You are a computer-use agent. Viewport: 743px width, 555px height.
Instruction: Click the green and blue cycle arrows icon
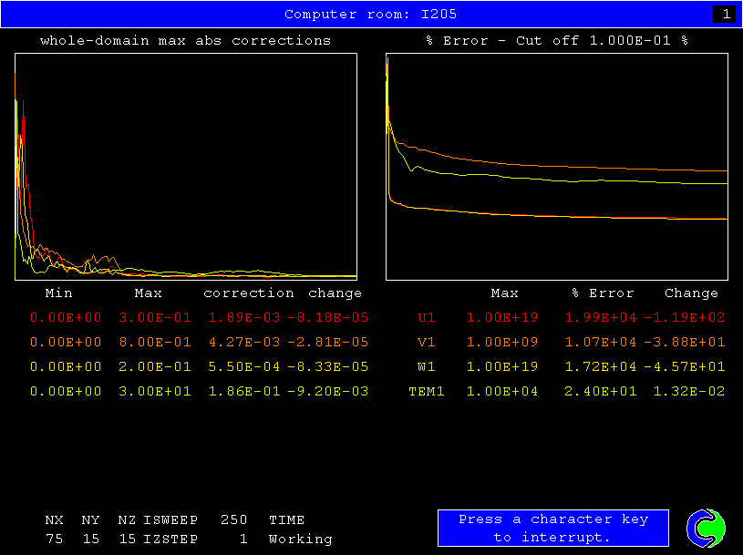tap(706, 528)
